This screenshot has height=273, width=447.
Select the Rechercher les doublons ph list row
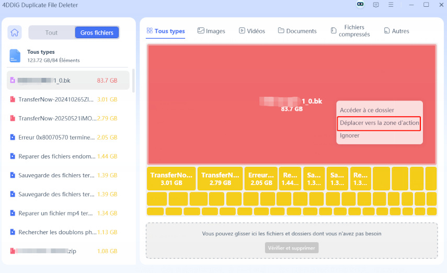click(68, 232)
